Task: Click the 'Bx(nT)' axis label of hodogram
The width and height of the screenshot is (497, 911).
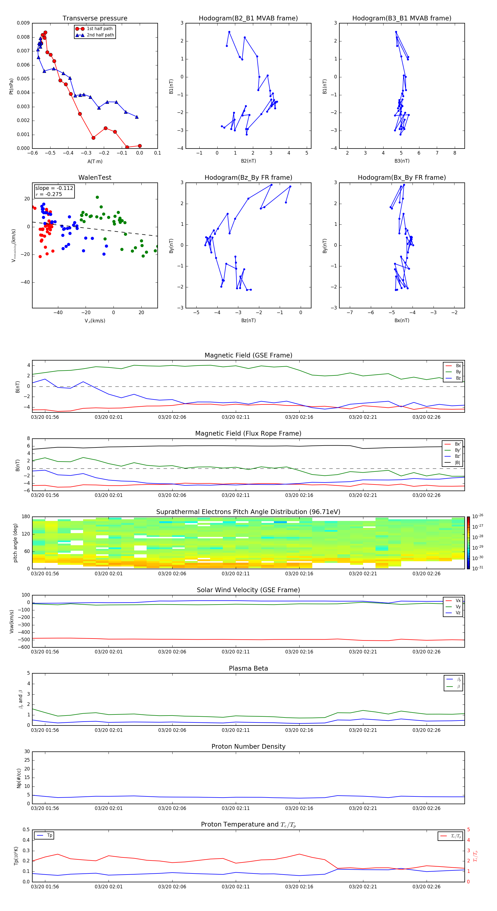Action: click(x=402, y=321)
